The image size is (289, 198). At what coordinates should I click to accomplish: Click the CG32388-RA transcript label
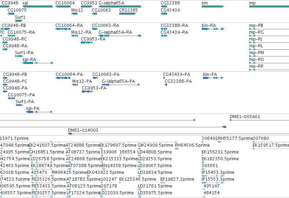tap(174, 26)
